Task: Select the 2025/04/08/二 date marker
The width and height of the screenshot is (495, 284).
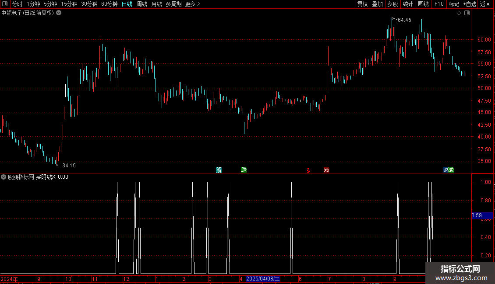Action: coord(263,279)
